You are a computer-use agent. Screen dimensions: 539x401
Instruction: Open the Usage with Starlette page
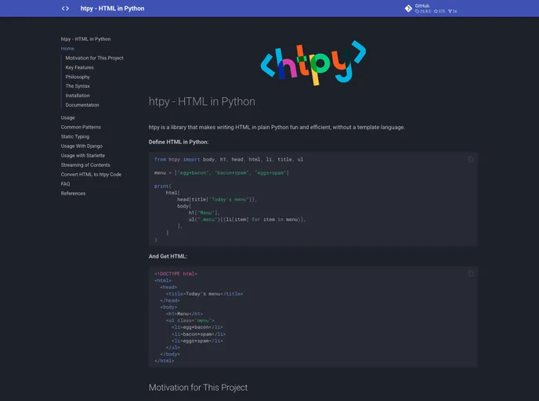point(83,155)
